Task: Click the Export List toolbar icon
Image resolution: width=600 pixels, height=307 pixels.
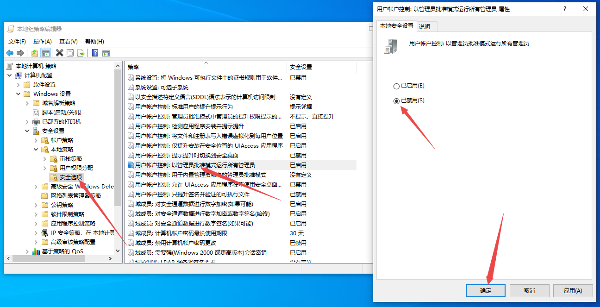Action: [x=81, y=53]
